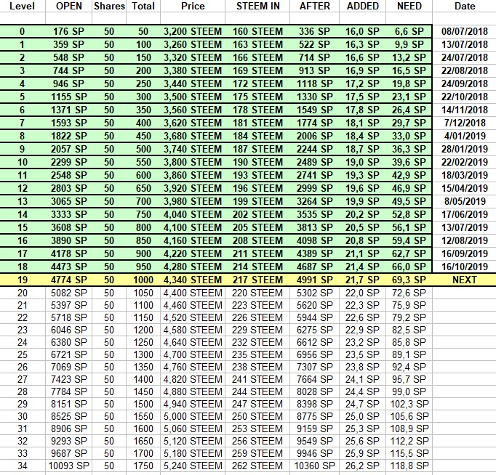Click the date 7/12/2018
Screen dimensions: 496x475
[x=465, y=123]
